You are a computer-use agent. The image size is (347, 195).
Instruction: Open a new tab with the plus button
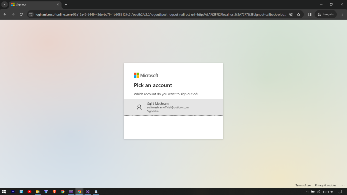coord(66,4)
